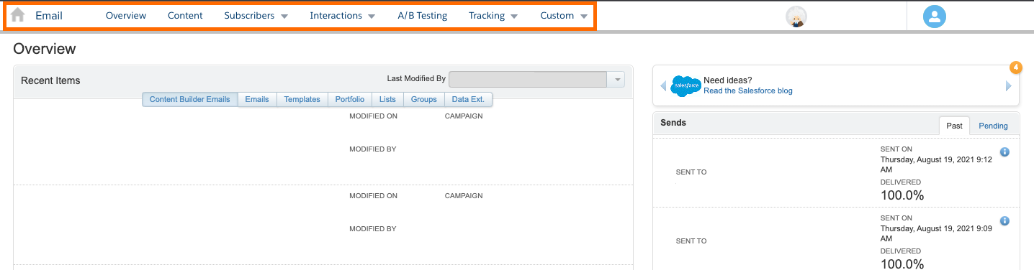Open the Content menu item
The image size is (1034, 270).
point(185,16)
